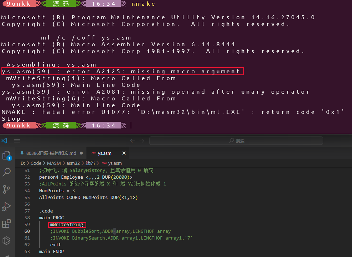
Task: Go back with the left arrow
Action: click(x=133, y=141)
